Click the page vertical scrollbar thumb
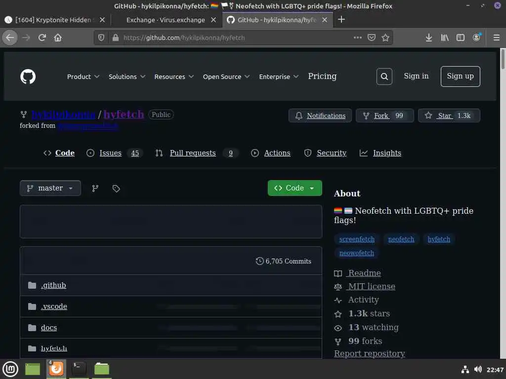The image size is (506, 379). (x=503, y=59)
